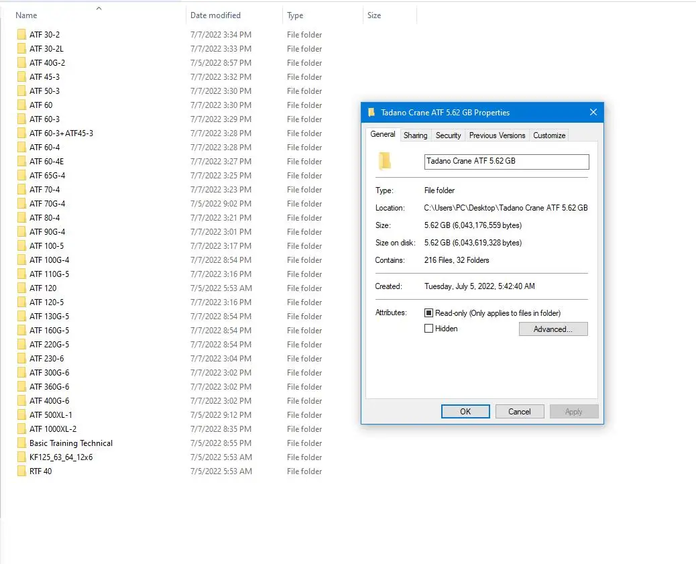Click the ATF 70G-4 folder icon
This screenshot has width=696, height=564.
coord(21,203)
